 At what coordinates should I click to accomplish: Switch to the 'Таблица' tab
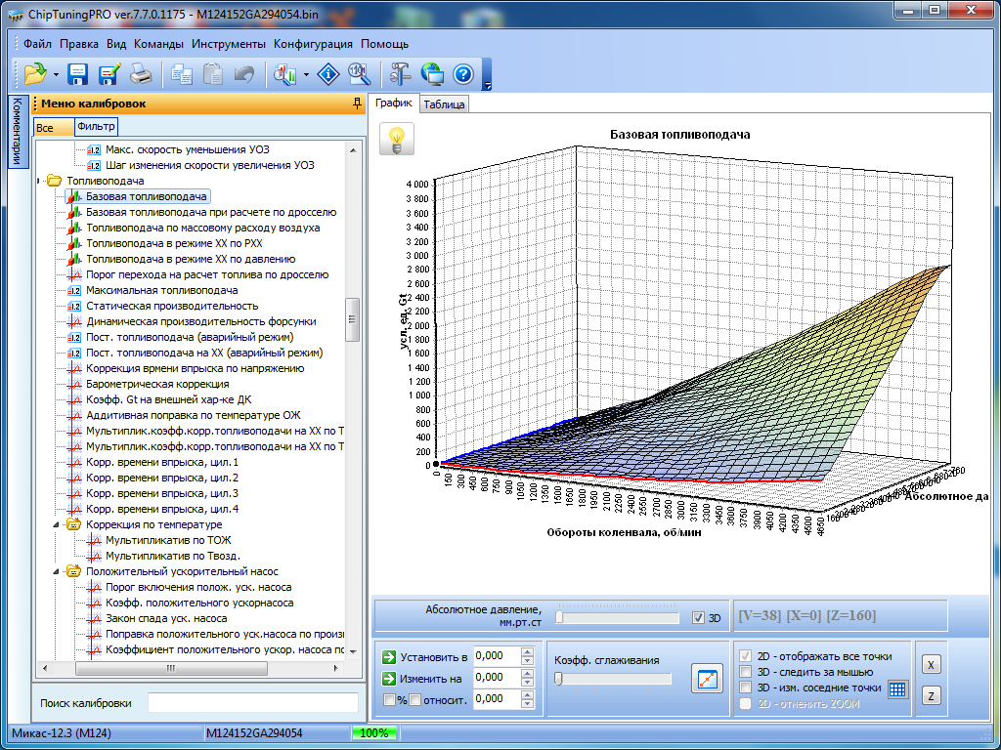pos(444,104)
